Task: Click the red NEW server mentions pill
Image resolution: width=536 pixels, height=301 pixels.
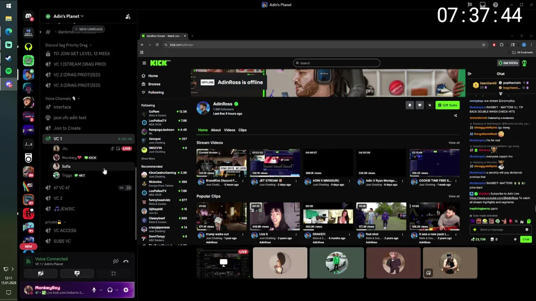Action: click(28, 246)
